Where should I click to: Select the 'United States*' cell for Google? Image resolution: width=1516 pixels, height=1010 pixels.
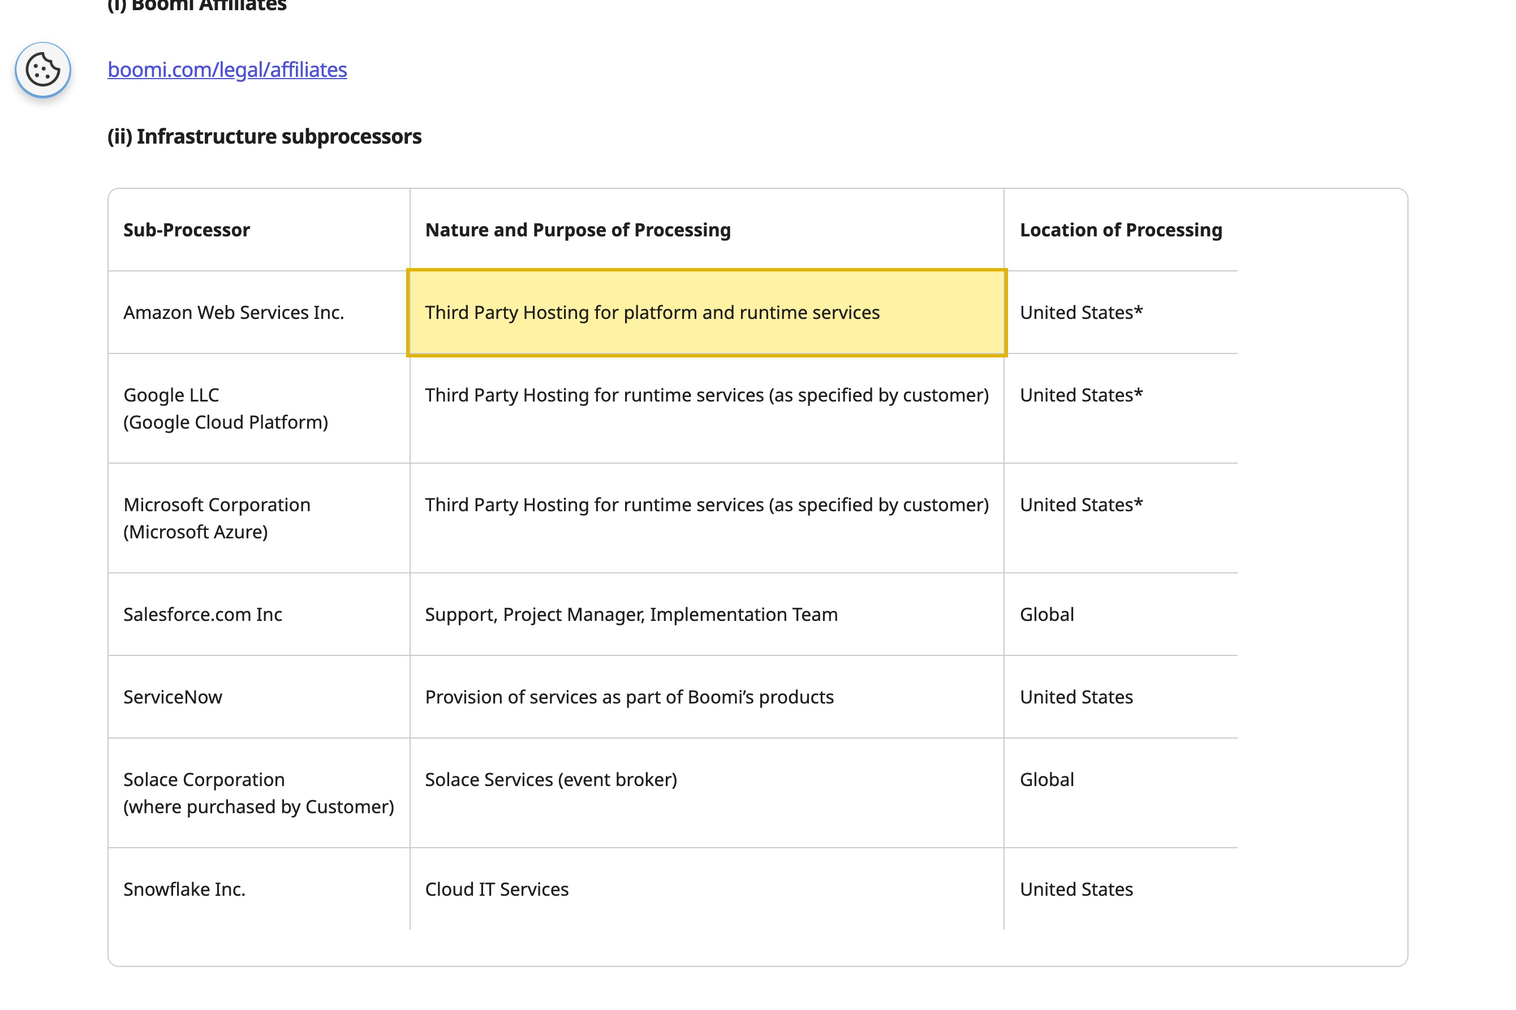[1121, 408]
